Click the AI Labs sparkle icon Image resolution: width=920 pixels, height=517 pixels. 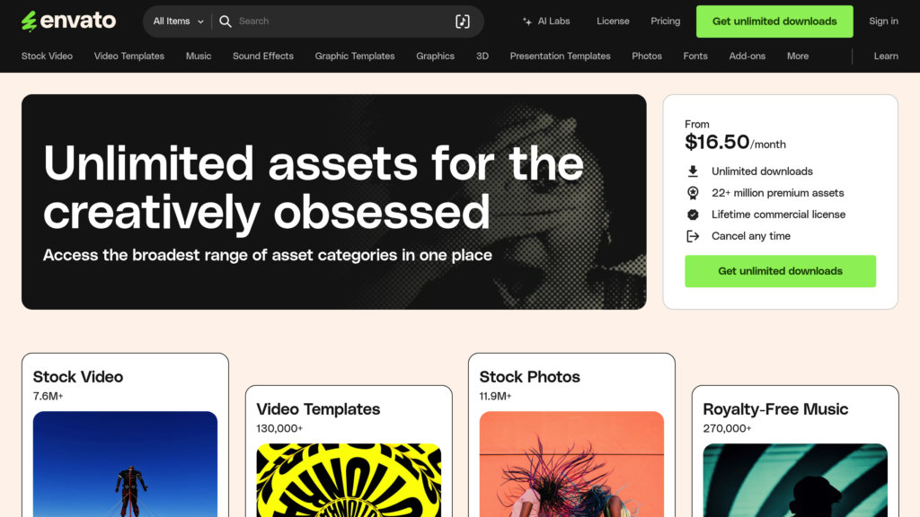(526, 22)
